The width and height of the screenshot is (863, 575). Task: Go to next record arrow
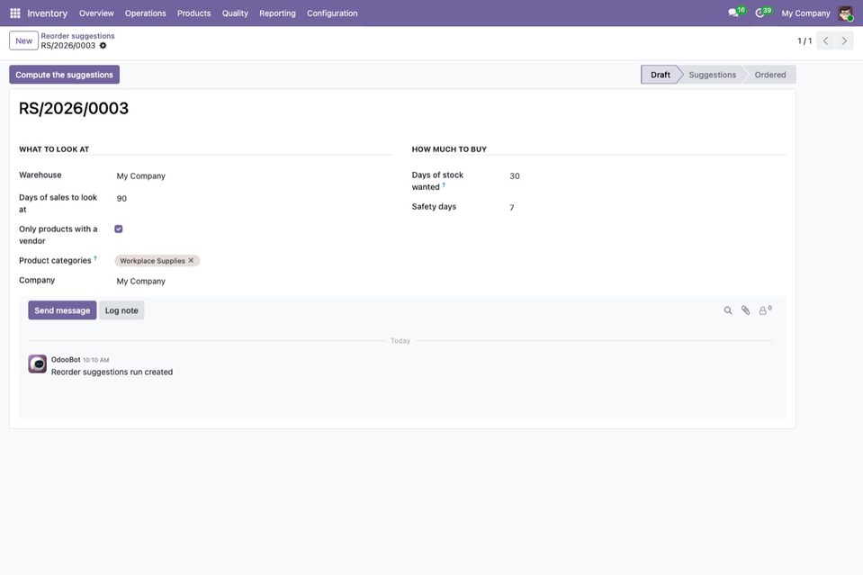[844, 40]
